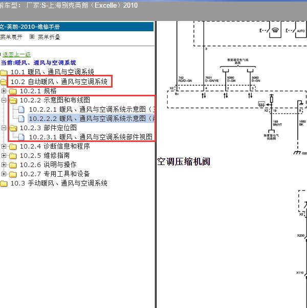The height and width of the screenshot is (308, 307).
Task: Select 10.2 自动暖风、通风与空调系统
Action: pyautogui.click(x=59, y=81)
